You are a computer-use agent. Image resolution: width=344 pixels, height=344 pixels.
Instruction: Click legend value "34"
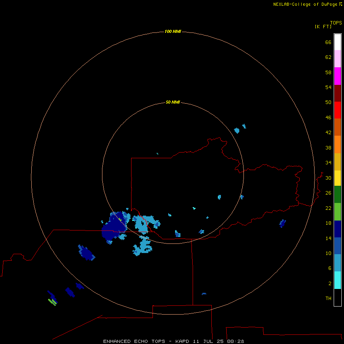coord(328,163)
